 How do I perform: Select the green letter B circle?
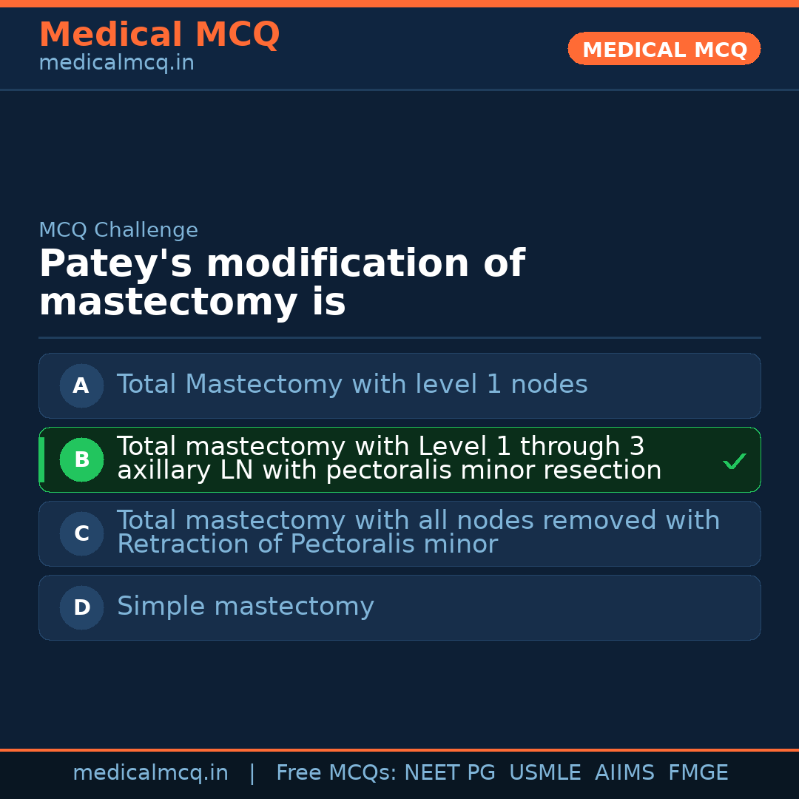[x=81, y=459]
